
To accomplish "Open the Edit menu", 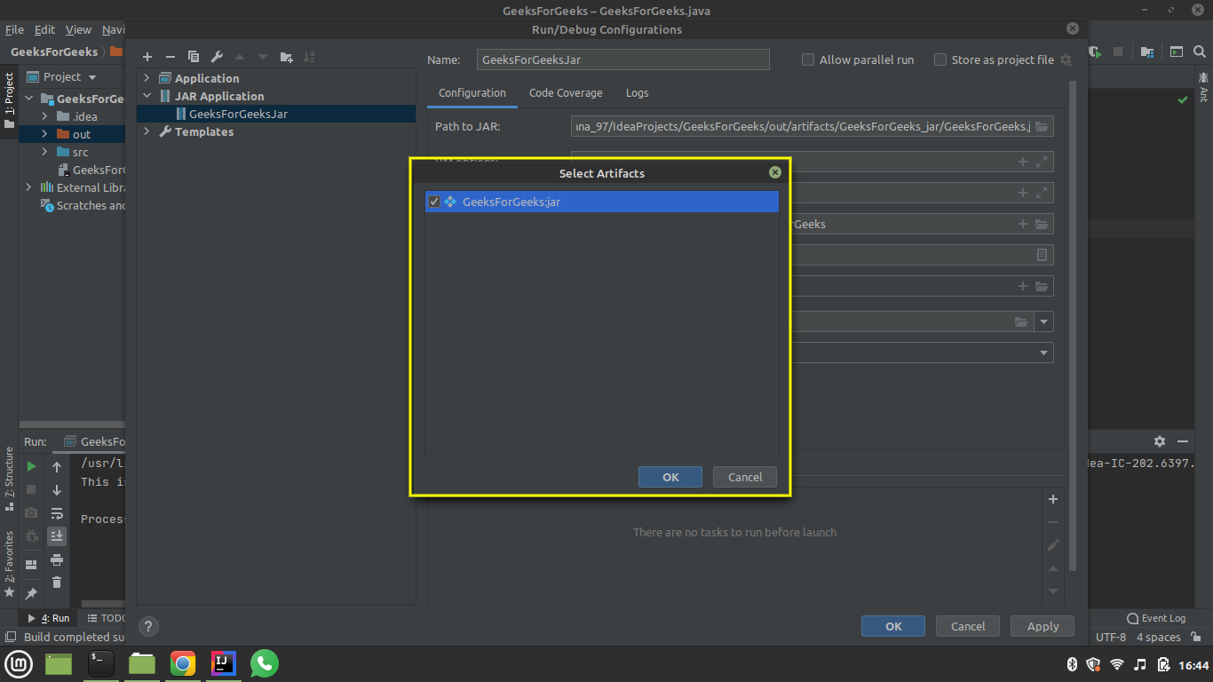I will pos(44,29).
